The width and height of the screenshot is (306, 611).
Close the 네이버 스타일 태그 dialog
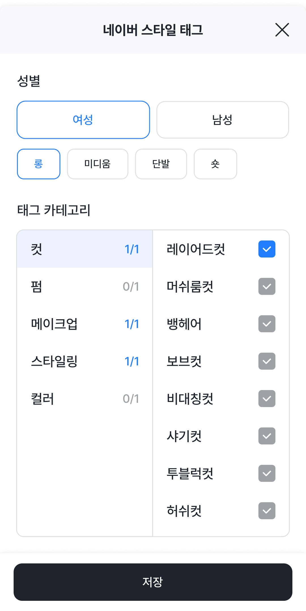tap(282, 30)
